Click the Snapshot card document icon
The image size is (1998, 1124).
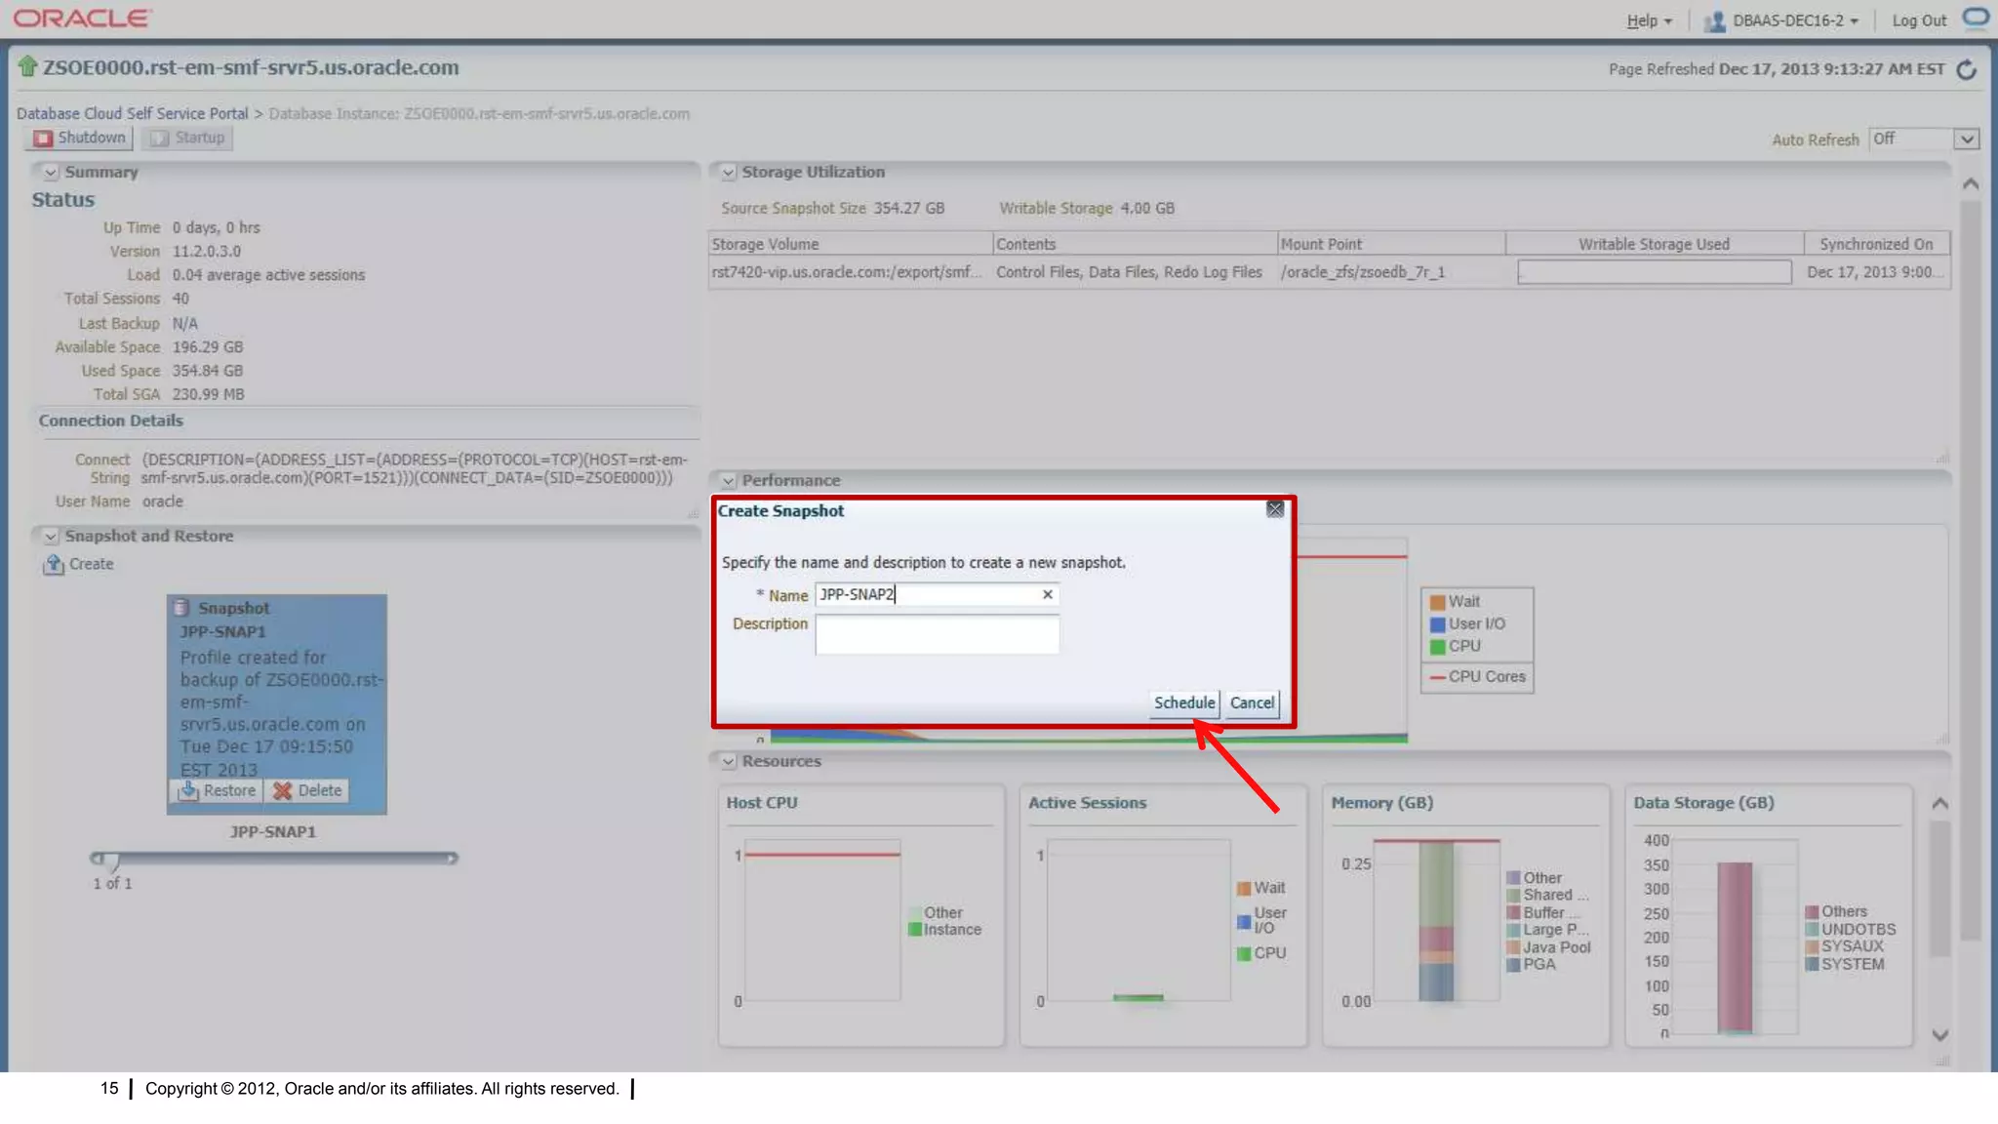coord(180,608)
